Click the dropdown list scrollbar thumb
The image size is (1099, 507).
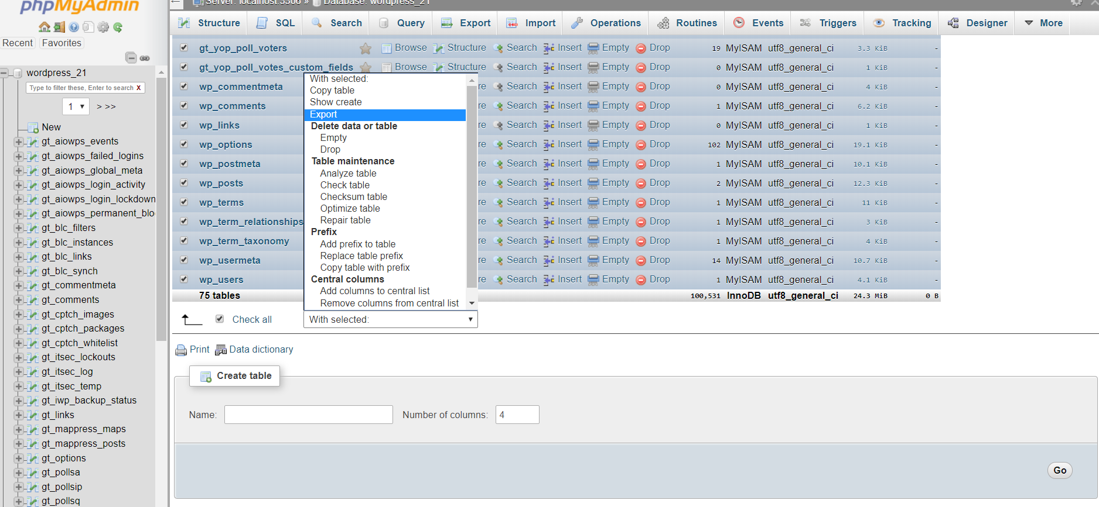click(472, 187)
